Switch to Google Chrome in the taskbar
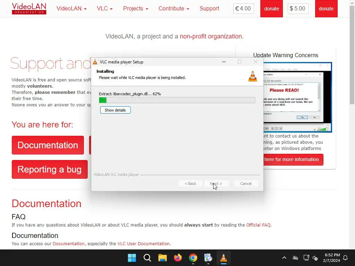Viewport: 355px width, 266px height. coord(193,258)
